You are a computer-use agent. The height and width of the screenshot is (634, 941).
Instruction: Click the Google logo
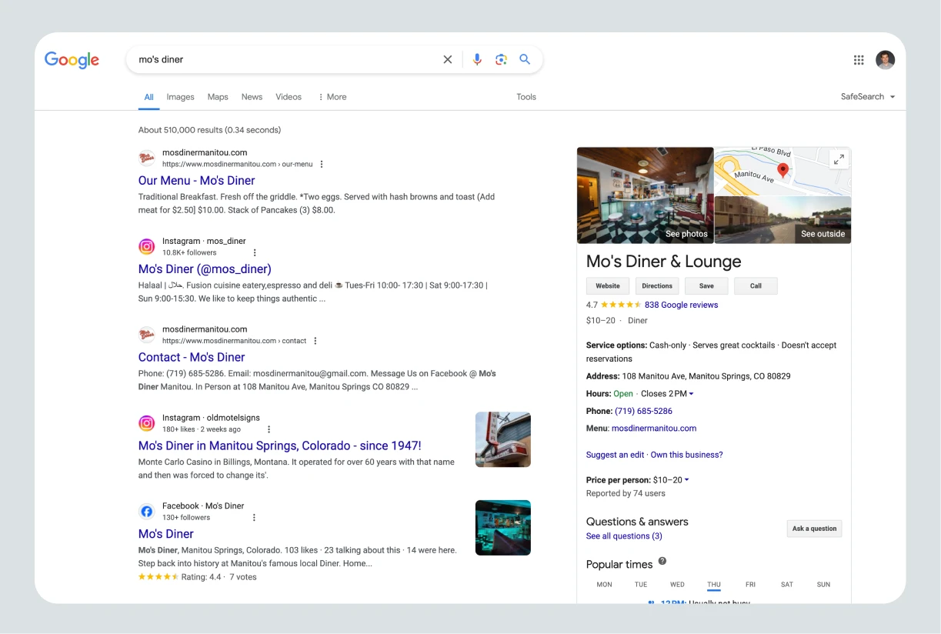click(72, 60)
